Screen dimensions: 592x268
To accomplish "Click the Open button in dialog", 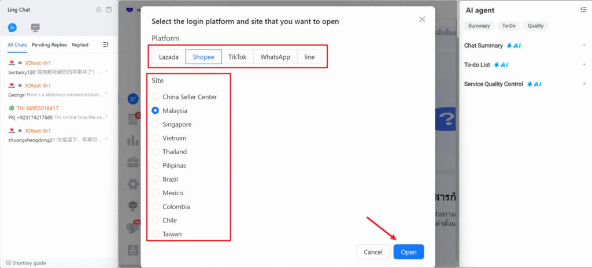I will (x=409, y=252).
